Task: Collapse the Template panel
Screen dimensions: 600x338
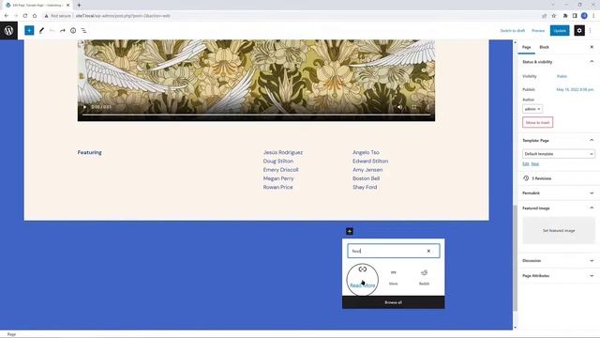Action: pyautogui.click(x=559, y=140)
